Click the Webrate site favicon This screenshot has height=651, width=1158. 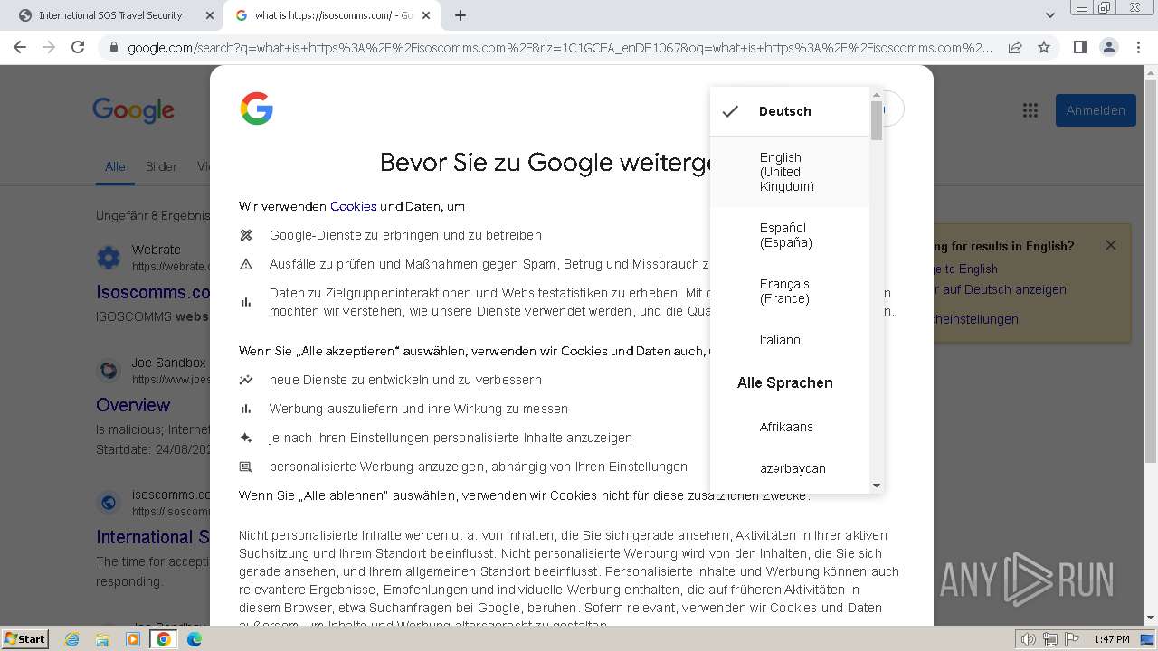coord(109,258)
